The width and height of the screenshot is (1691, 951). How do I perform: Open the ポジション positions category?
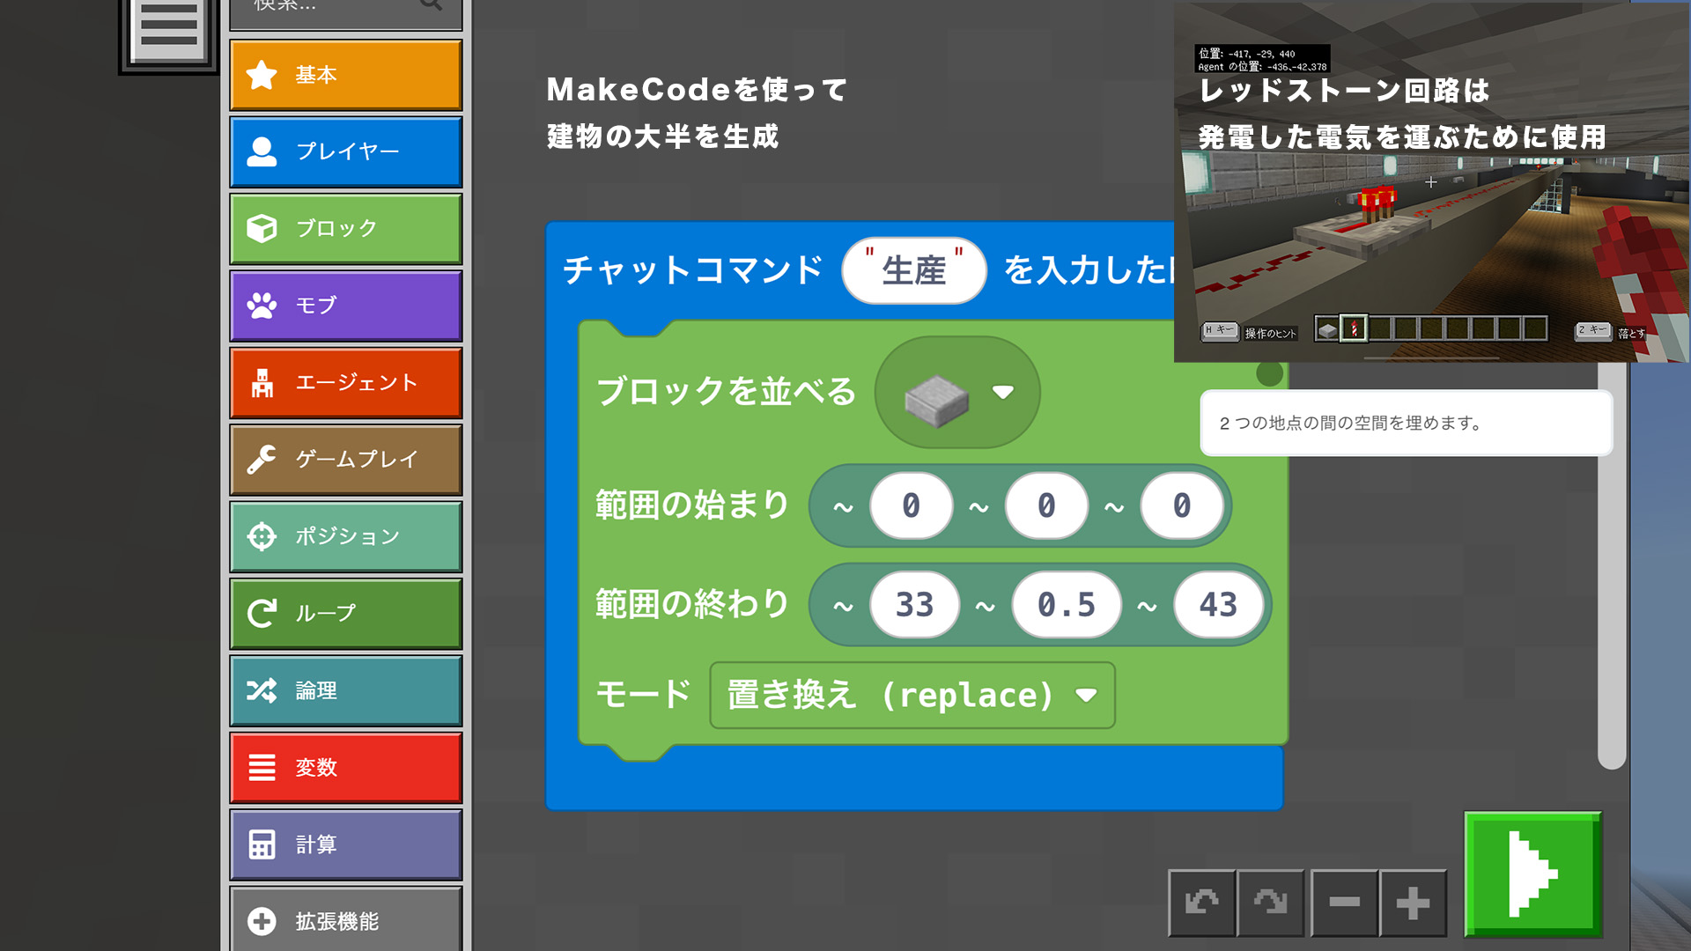[345, 536]
